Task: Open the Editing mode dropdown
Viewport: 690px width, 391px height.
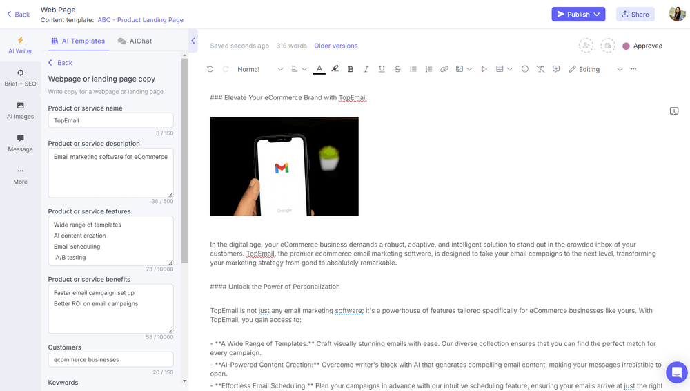Action: pyautogui.click(x=596, y=69)
